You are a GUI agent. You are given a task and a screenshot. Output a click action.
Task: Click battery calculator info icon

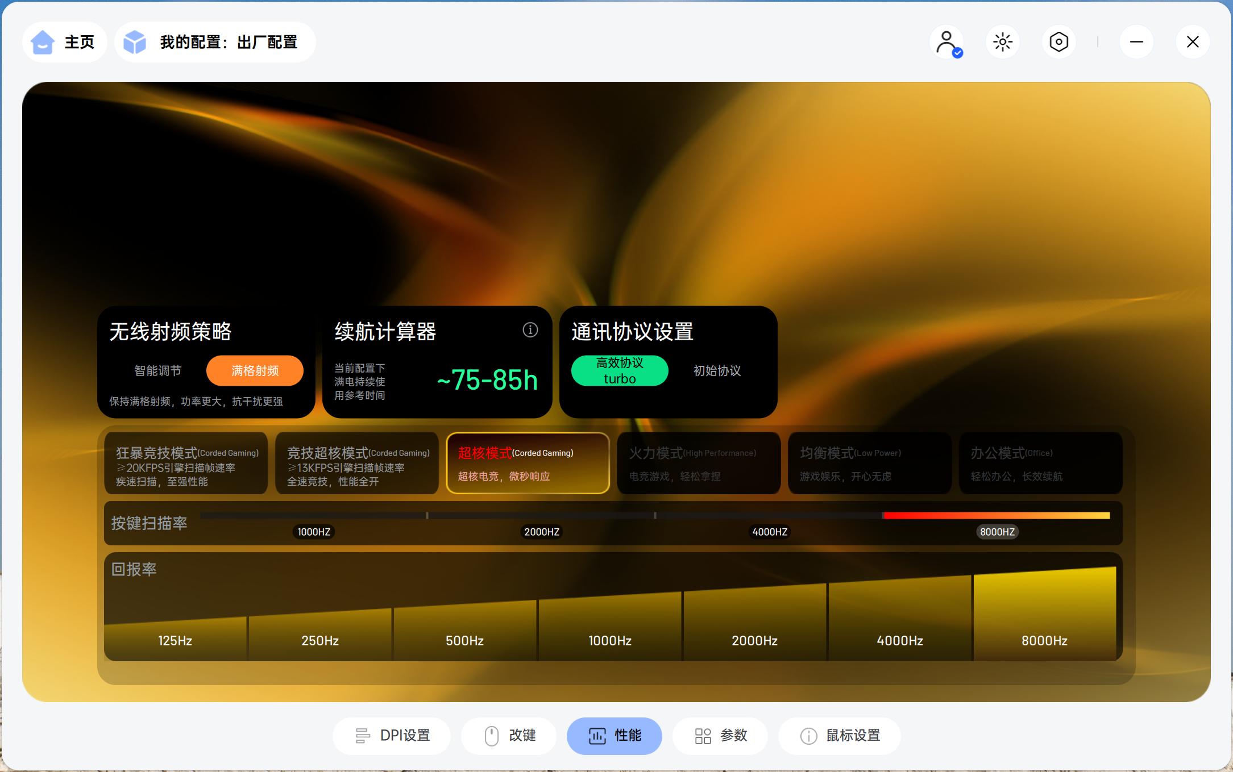click(530, 330)
